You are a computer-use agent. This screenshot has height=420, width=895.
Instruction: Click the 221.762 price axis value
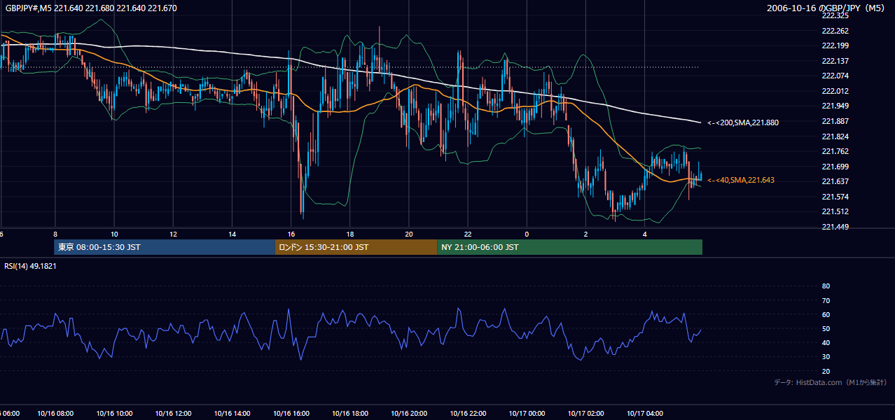(835, 151)
